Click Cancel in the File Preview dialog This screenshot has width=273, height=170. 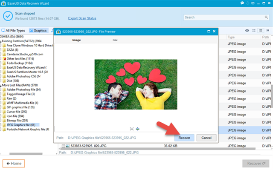click(206, 138)
